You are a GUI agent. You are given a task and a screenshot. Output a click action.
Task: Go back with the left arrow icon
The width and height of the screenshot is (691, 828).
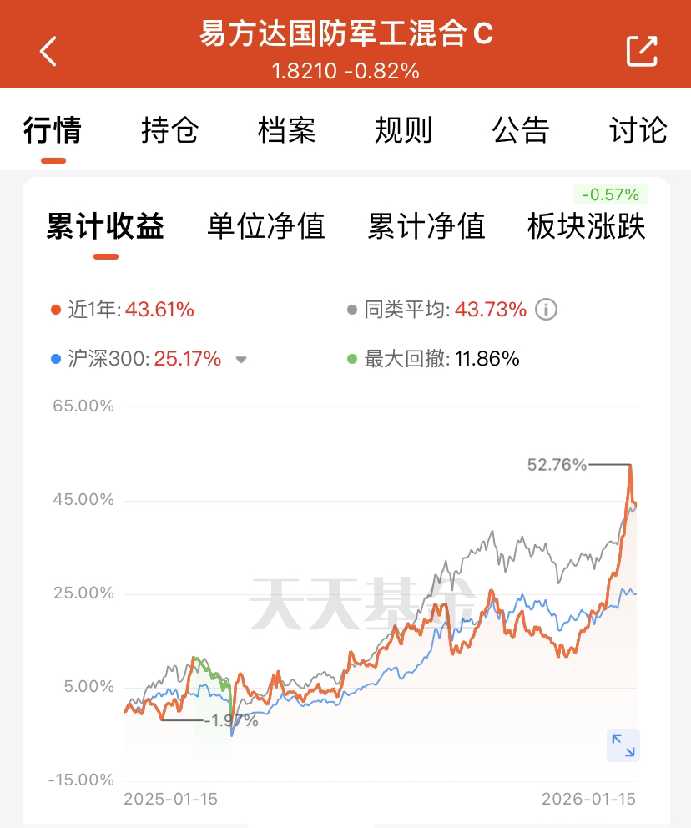[x=48, y=51]
